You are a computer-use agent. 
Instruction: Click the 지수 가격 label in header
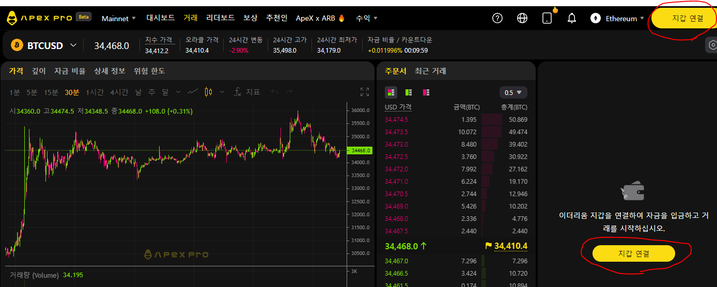[x=160, y=40]
